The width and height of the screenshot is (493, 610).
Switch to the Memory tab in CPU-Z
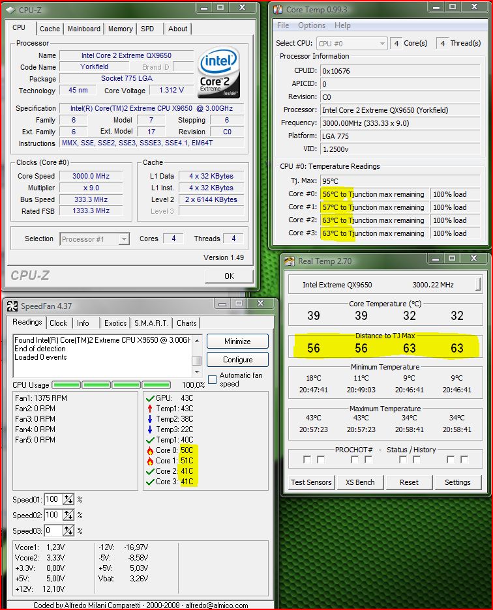pyautogui.click(x=121, y=29)
